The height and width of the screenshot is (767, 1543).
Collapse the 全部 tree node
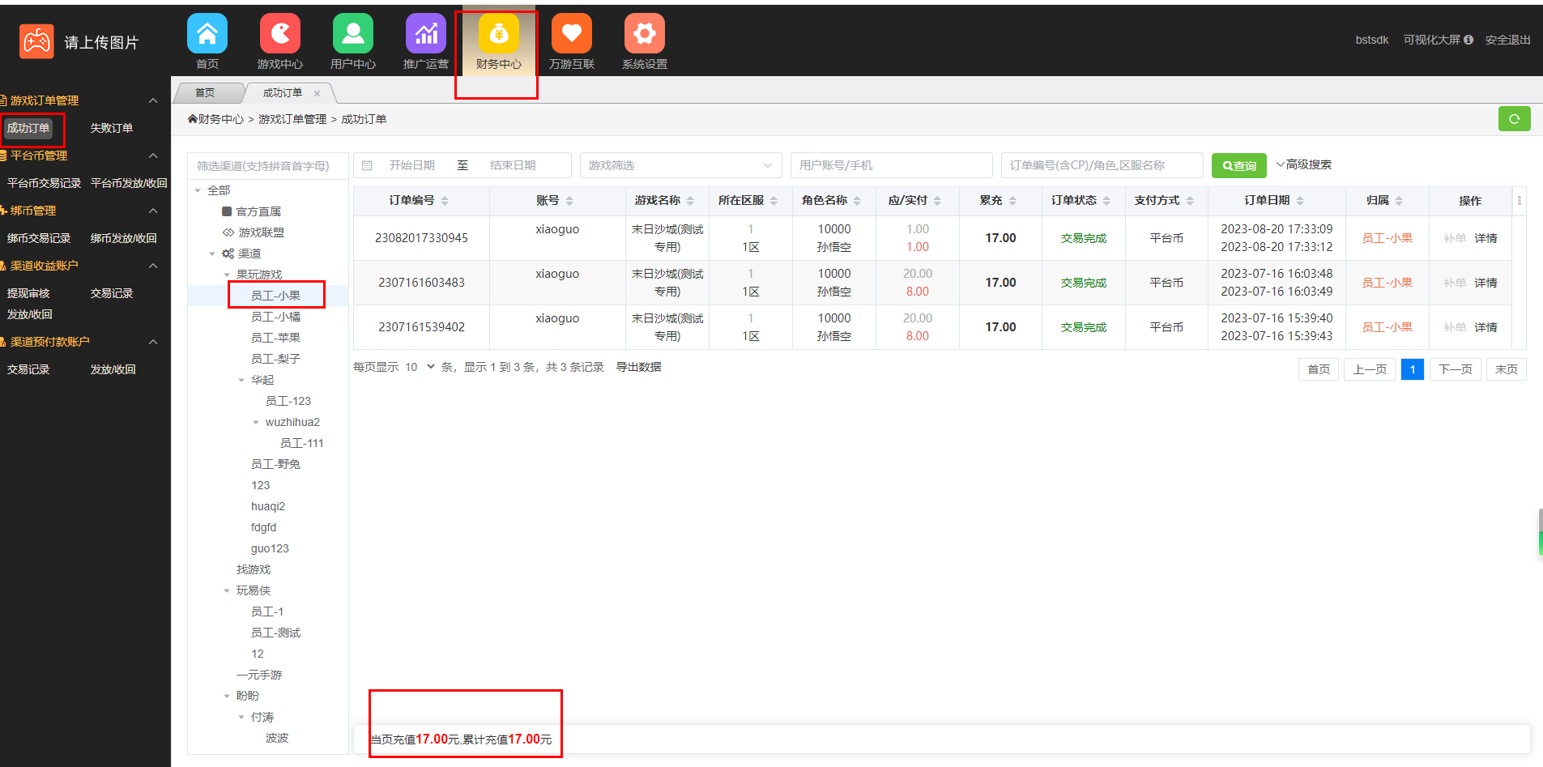click(x=198, y=191)
